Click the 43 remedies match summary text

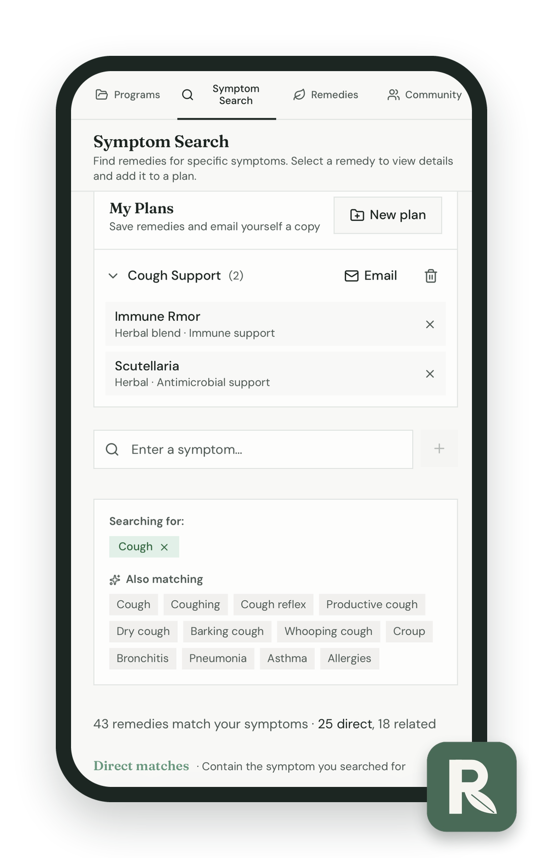pyautogui.click(x=264, y=724)
